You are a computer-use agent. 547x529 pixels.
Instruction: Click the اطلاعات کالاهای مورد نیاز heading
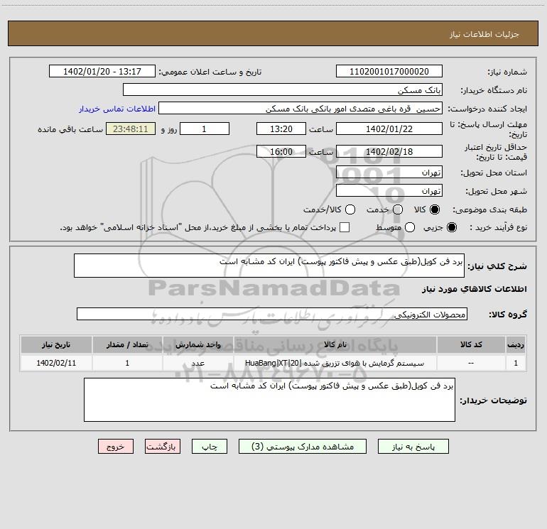tap(475, 289)
